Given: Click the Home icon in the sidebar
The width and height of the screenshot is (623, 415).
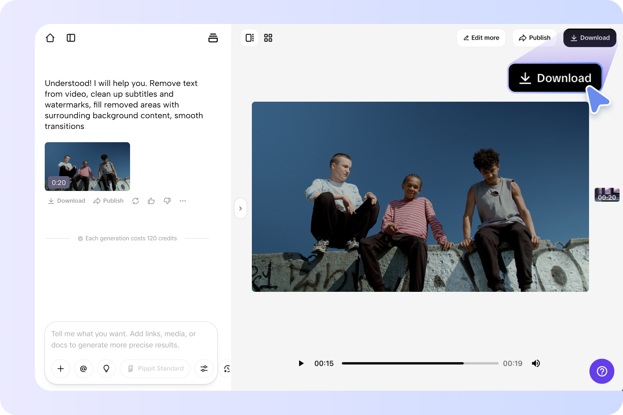Looking at the screenshot, I should 50,38.
